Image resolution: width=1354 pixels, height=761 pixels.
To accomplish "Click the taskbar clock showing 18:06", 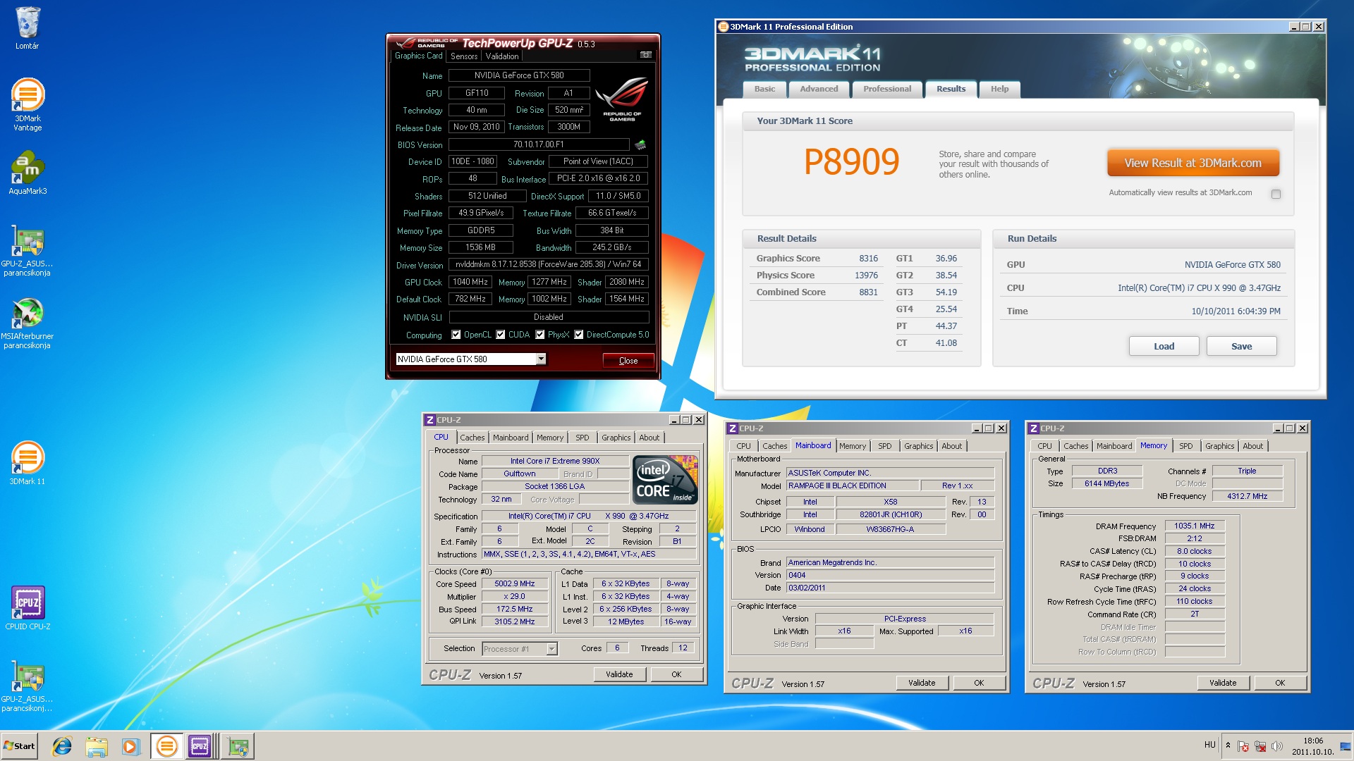I will 1312,746.
